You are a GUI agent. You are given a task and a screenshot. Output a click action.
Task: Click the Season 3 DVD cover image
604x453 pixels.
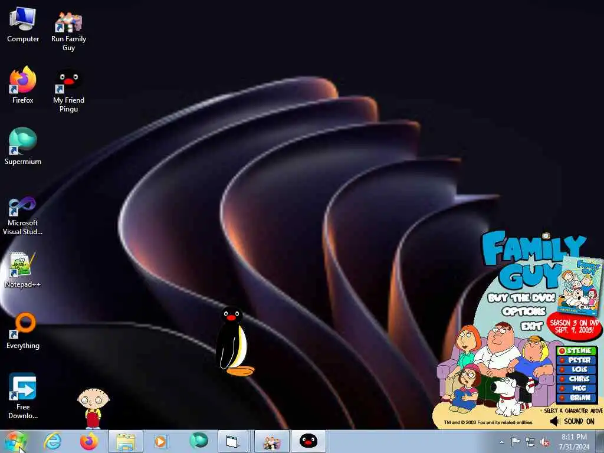[580, 285]
